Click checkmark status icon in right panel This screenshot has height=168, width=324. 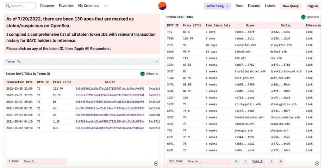pos(317,164)
